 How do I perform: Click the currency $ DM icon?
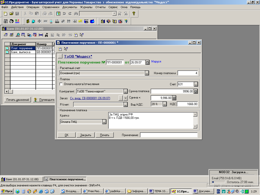[x=17, y=21]
